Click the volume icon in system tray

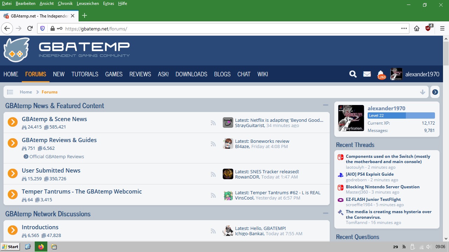(x=429, y=247)
